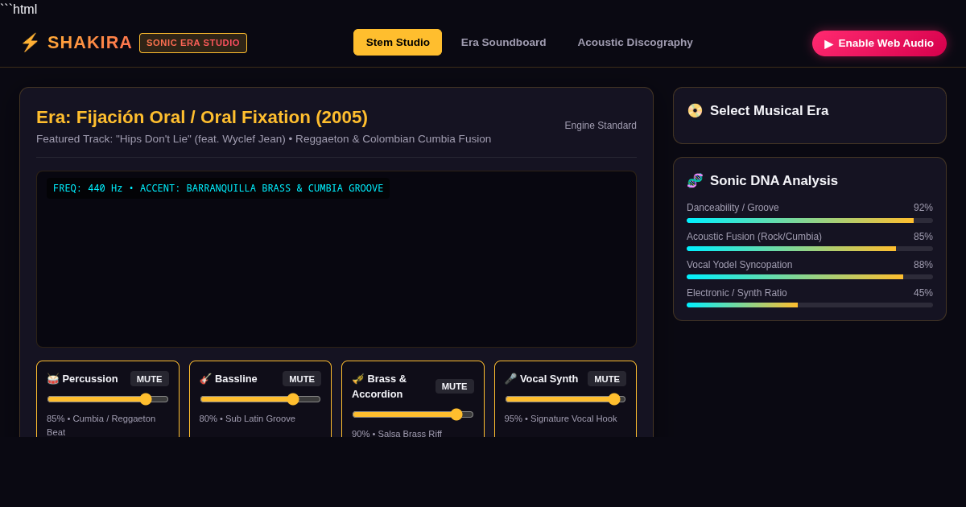Click the microphone icon on Vocal Synth card
This screenshot has width=966, height=507.
click(510, 379)
